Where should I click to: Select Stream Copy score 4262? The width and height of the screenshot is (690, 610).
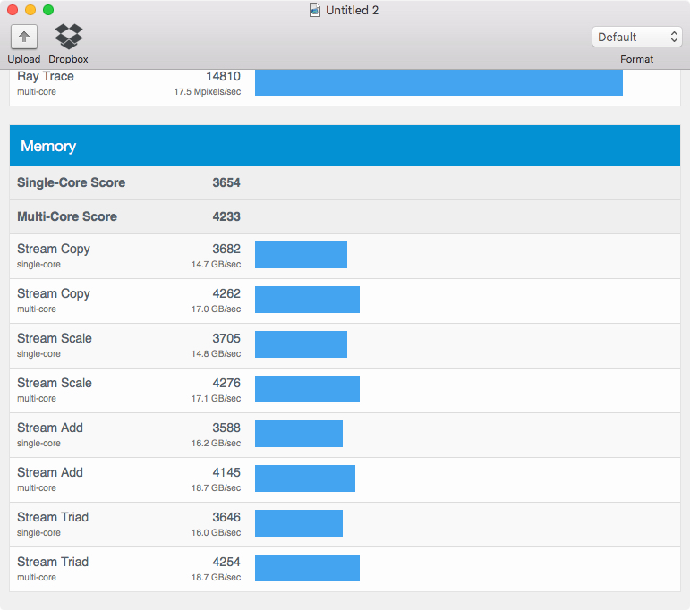(226, 293)
